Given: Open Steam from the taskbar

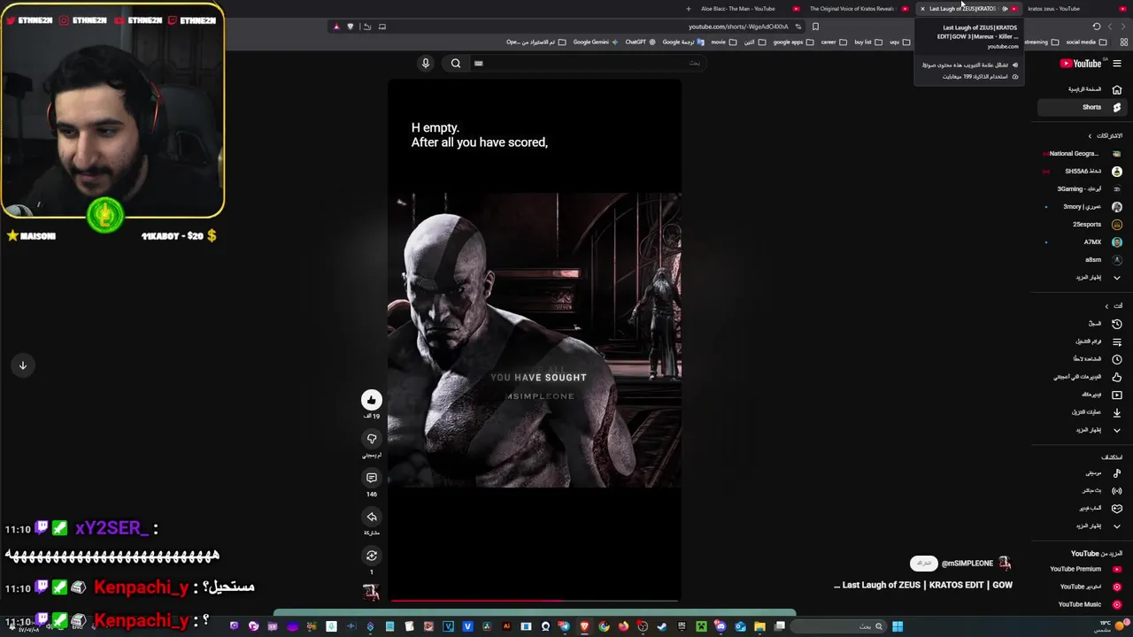Looking at the screenshot, I should [x=662, y=626].
